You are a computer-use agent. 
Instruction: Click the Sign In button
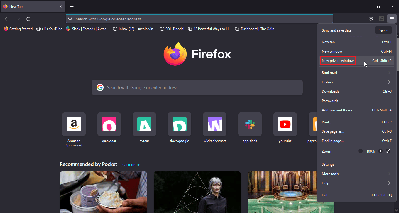coord(383,30)
